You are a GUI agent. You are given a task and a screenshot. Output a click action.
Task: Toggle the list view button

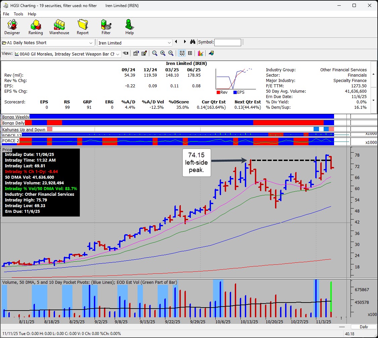(x=190, y=54)
